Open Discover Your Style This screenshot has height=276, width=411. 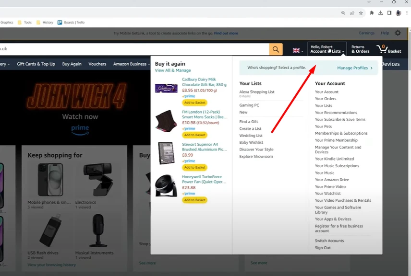[x=256, y=149]
